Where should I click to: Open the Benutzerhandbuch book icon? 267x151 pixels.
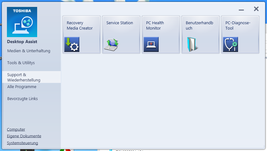(192, 44)
